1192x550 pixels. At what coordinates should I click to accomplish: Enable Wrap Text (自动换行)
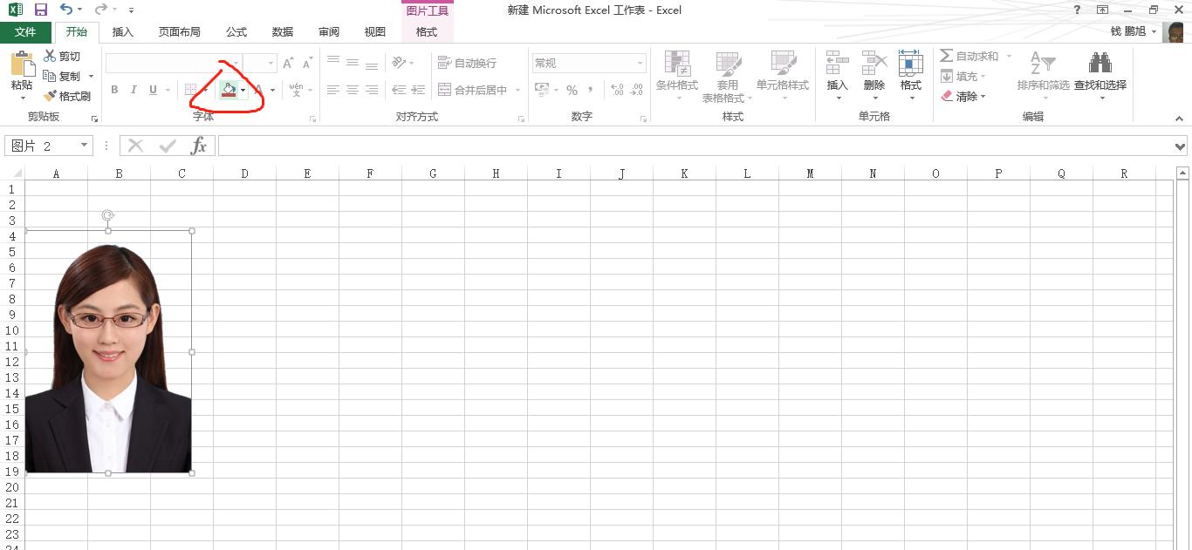[x=462, y=62]
